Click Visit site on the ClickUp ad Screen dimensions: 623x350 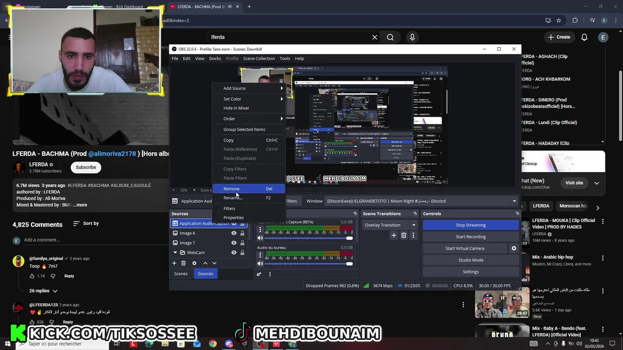click(x=574, y=183)
